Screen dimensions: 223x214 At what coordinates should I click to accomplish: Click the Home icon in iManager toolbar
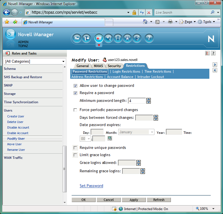tap(77, 38)
